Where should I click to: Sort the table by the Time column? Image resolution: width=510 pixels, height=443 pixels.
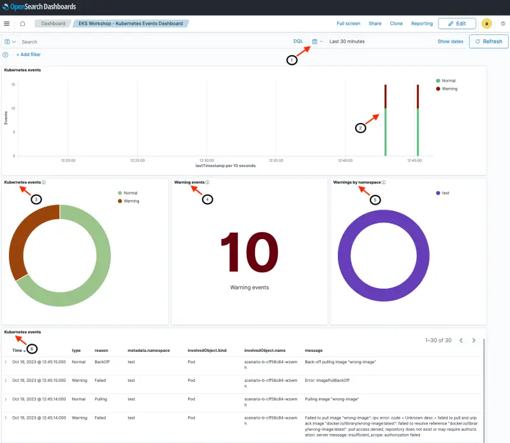click(x=17, y=350)
